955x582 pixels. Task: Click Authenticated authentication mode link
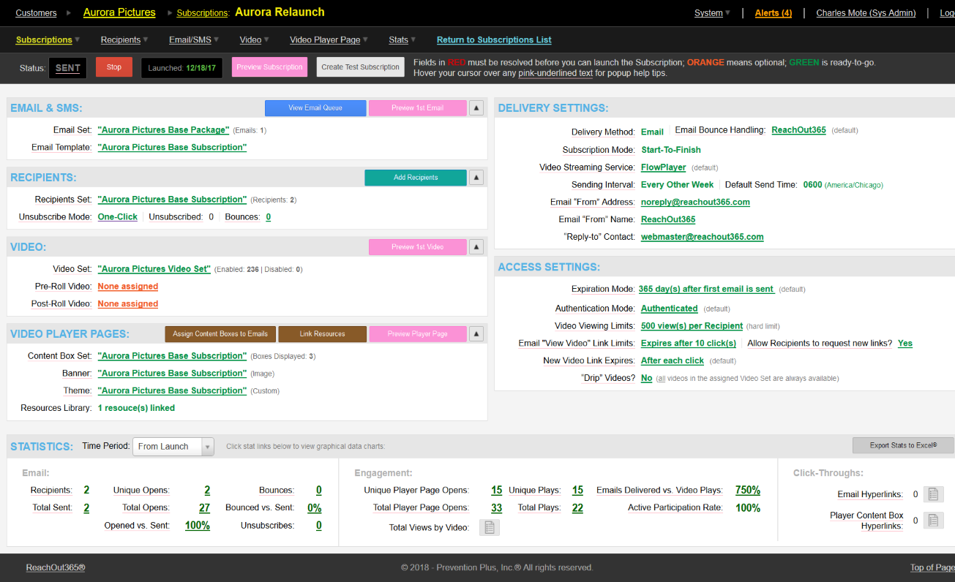670,309
